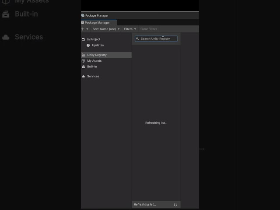
Task: Click the Built-in package icon
Action: click(x=83, y=66)
